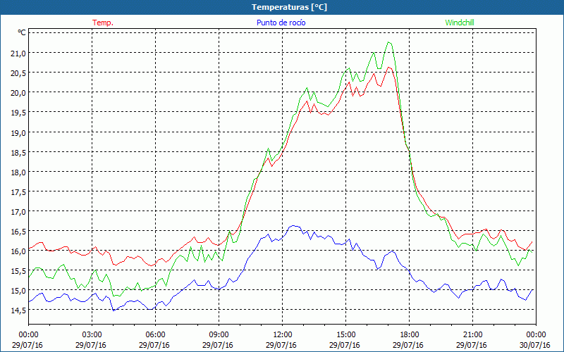The height and width of the screenshot is (352, 564).
Task: Click the '18,0' y-axis value
Action: point(19,172)
